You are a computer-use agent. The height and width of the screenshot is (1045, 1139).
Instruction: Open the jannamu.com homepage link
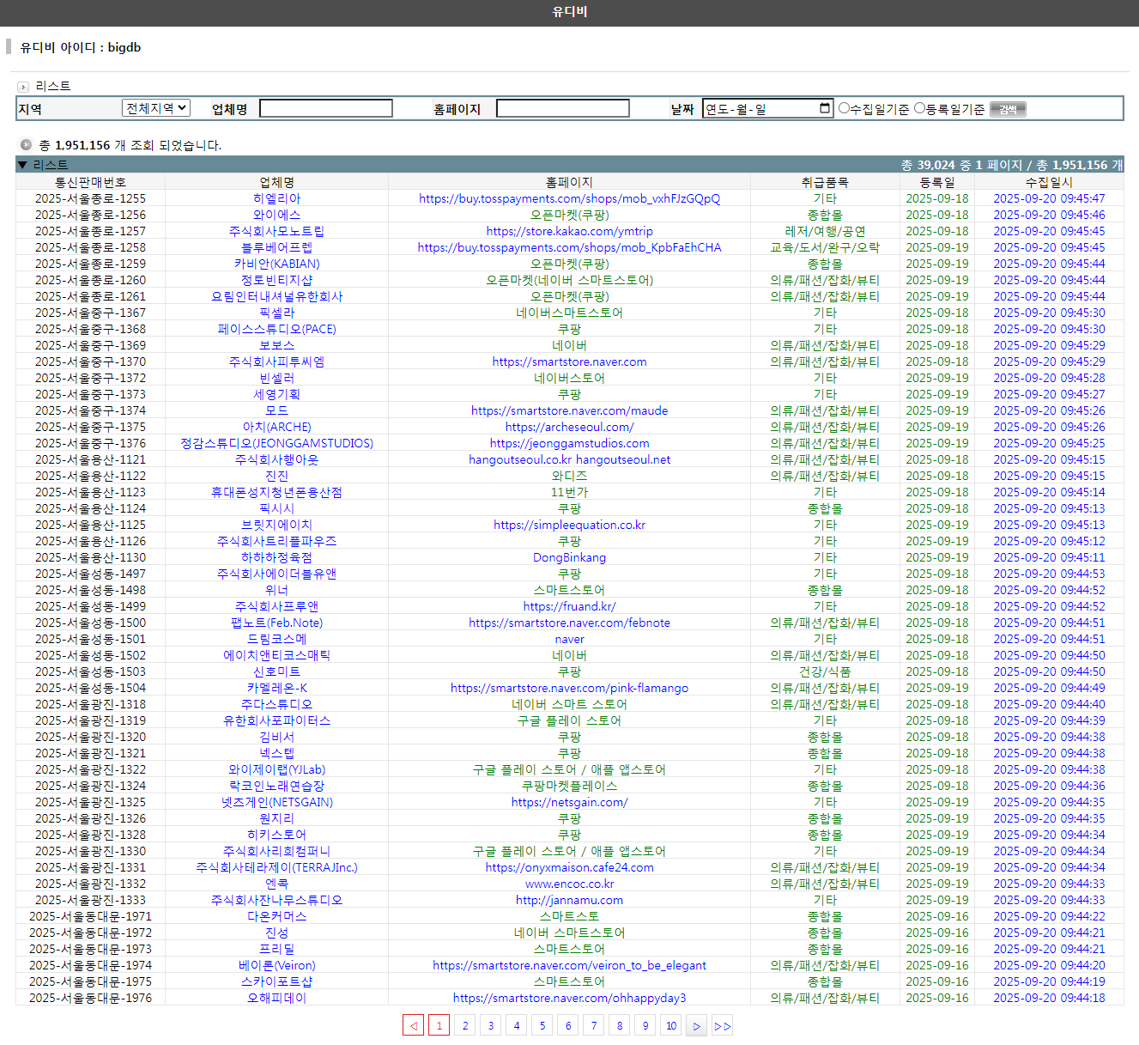(569, 900)
